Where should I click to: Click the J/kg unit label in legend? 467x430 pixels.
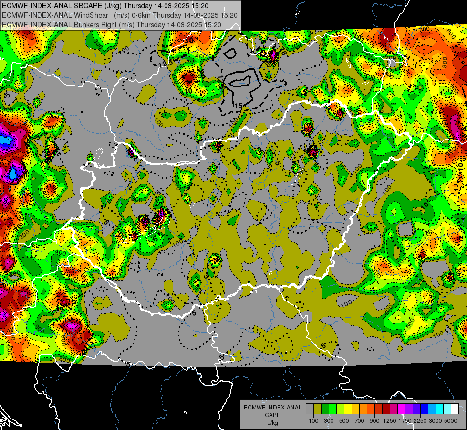pos(272,423)
